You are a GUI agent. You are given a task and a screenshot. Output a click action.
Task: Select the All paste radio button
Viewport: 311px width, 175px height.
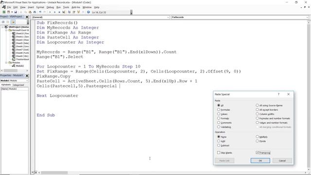[x=219, y=105]
